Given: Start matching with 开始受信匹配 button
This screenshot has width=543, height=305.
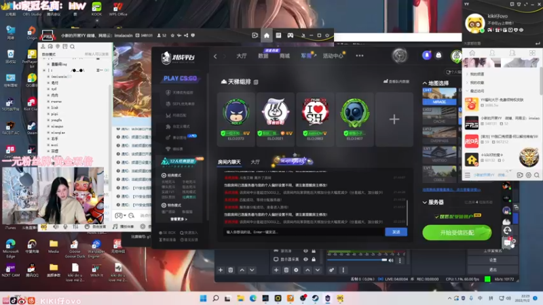Looking at the screenshot, I should pyautogui.click(x=457, y=232).
